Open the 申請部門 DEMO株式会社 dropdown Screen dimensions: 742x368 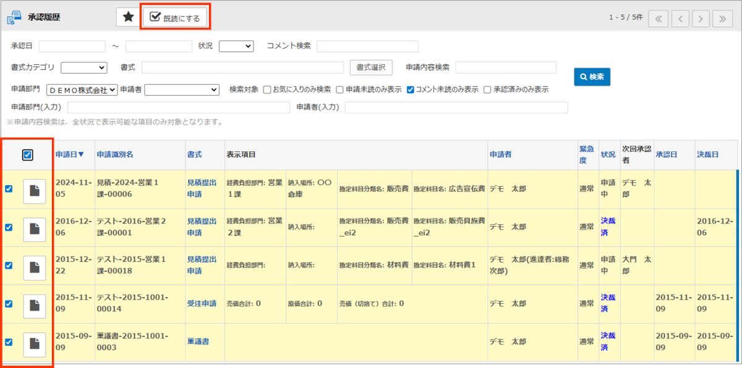point(82,90)
